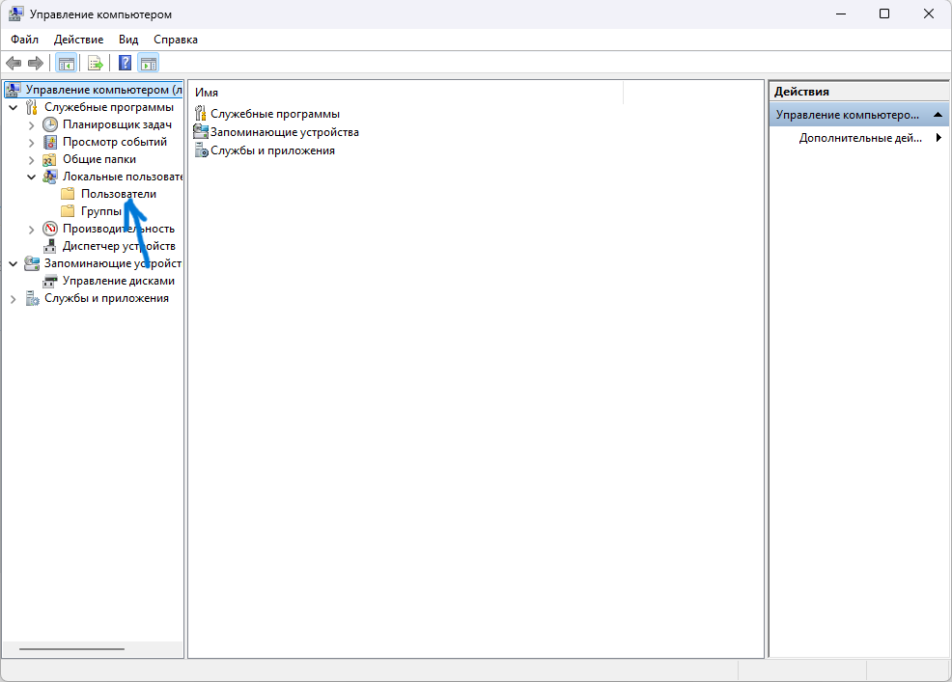Click the Local Users and Groups icon

[50, 177]
